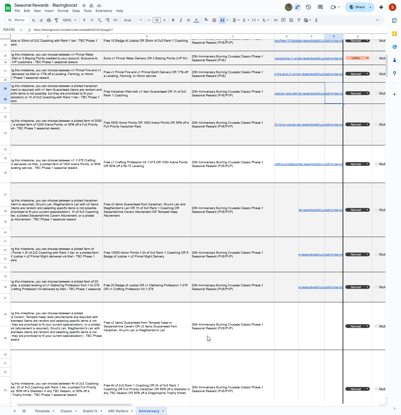Click the undo icon in the toolbar
The height and width of the screenshot is (415, 401).
tap(34, 20)
